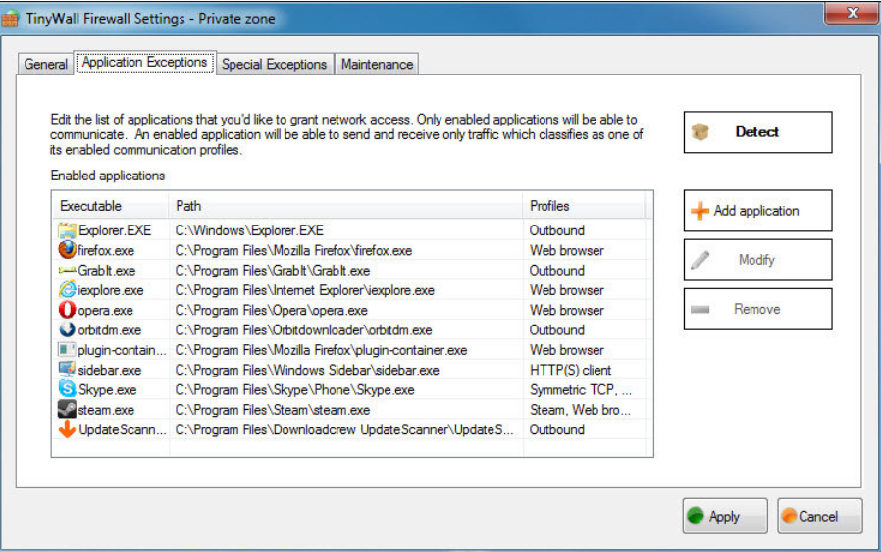Select the Skype.exe executable name

[x=108, y=389]
